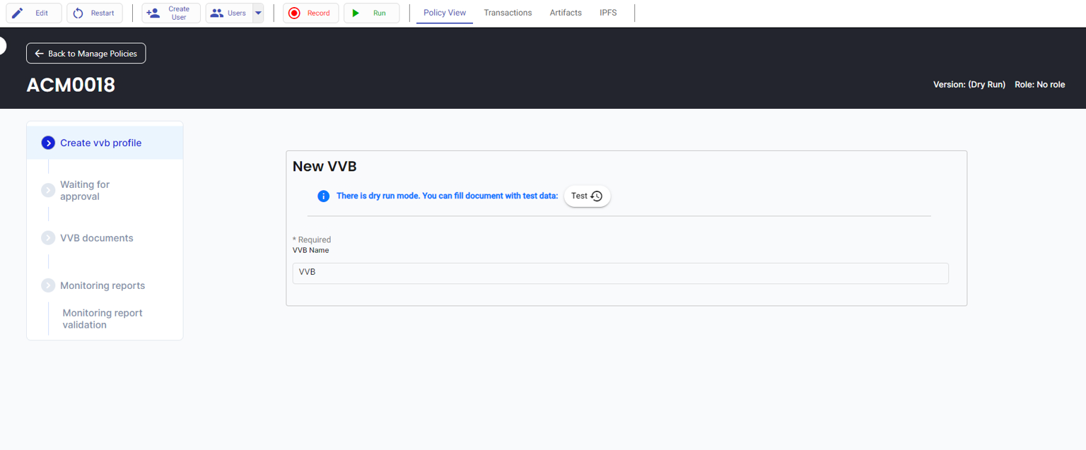Click the Restart circular arrow icon
1086x450 pixels.
[78, 13]
